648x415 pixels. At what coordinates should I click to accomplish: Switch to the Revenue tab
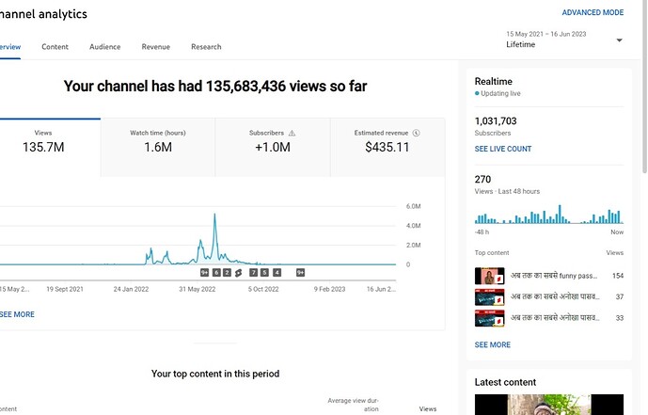pos(156,47)
